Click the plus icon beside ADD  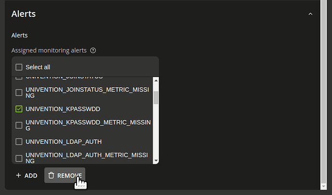[x=18, y=175]
